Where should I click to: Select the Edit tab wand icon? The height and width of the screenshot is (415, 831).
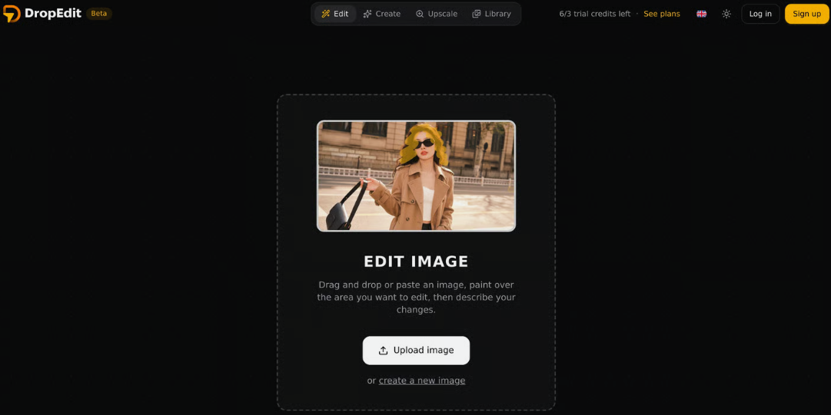pyautogui.click(x=326, y=14)
